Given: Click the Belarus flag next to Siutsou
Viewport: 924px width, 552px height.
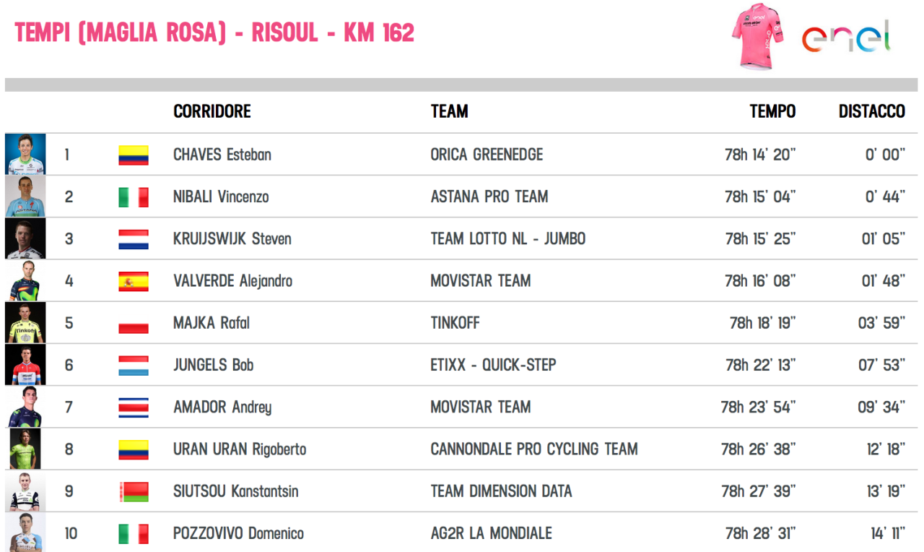Looking at the screenshot, I should click(x=134, y=491).
